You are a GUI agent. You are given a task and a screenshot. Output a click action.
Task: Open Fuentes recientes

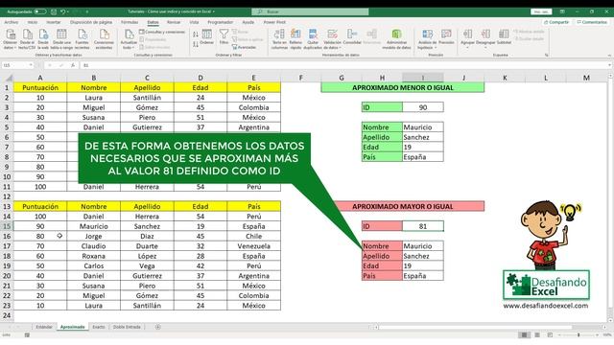pos(82,39)
